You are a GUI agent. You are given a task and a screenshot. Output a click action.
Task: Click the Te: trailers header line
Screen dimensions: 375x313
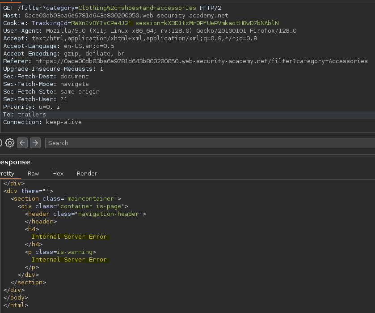[25, 115]
